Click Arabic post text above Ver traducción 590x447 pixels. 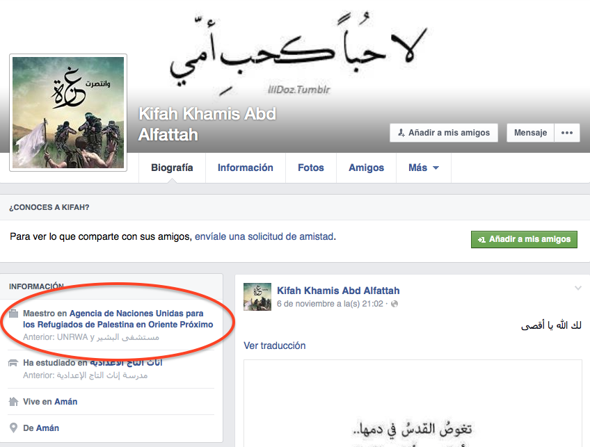[x=551, y=325]
